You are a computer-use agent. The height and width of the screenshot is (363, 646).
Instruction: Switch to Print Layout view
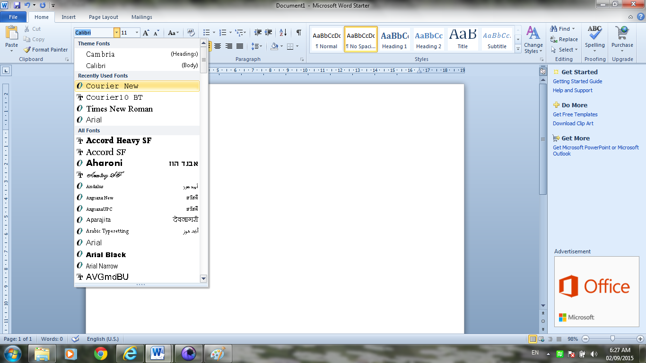[533, 339]
